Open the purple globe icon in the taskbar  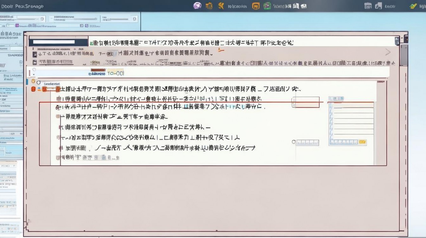click(x=197, y=6)
